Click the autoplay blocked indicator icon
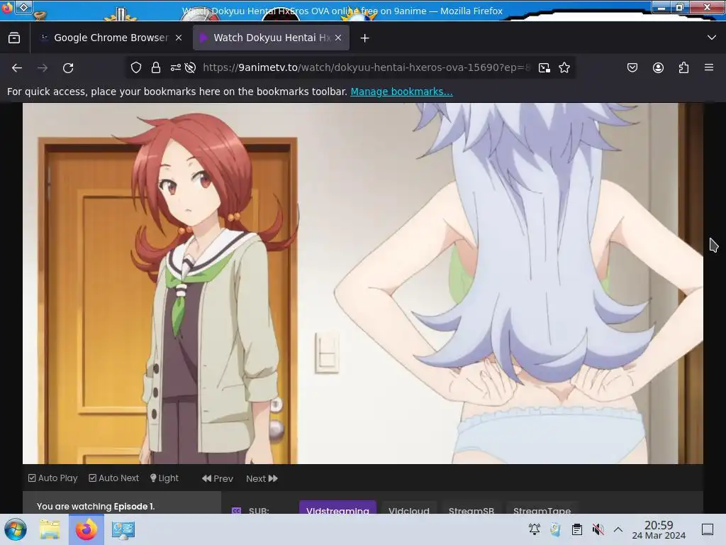 (x=190, y=67)
